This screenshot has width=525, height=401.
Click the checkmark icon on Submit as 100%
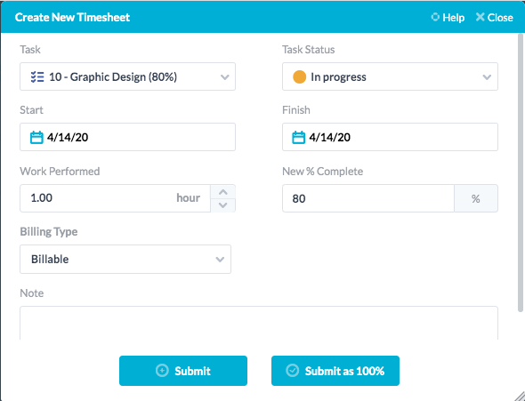click(x=292, y=371)
